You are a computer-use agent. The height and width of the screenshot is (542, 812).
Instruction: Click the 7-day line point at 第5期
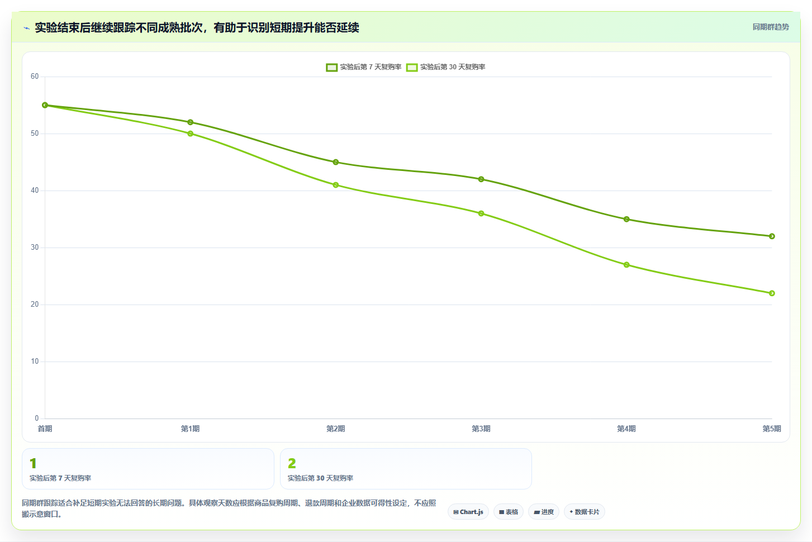pos(772,236)
